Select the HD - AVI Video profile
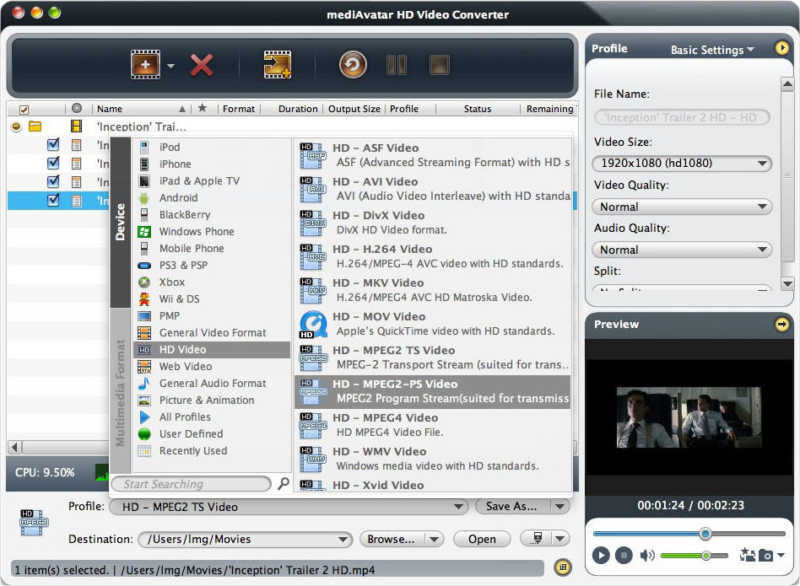800x586 pixels. [x=432, y=189]
